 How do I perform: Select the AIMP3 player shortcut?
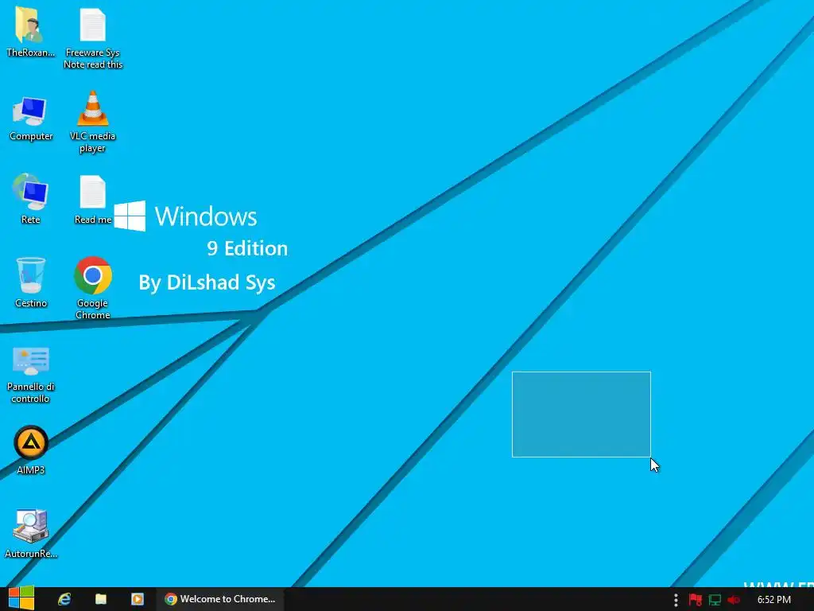pos(31,450)
